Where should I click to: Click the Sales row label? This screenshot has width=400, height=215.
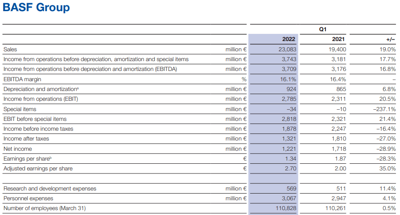10,50
